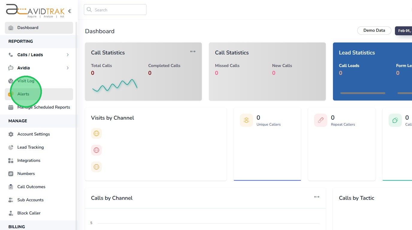Image resolution: width=412 pixels, height=230 pixels.
Task: Click the Call Outcomes clipboard icon
Action: [x=11, y=187]
